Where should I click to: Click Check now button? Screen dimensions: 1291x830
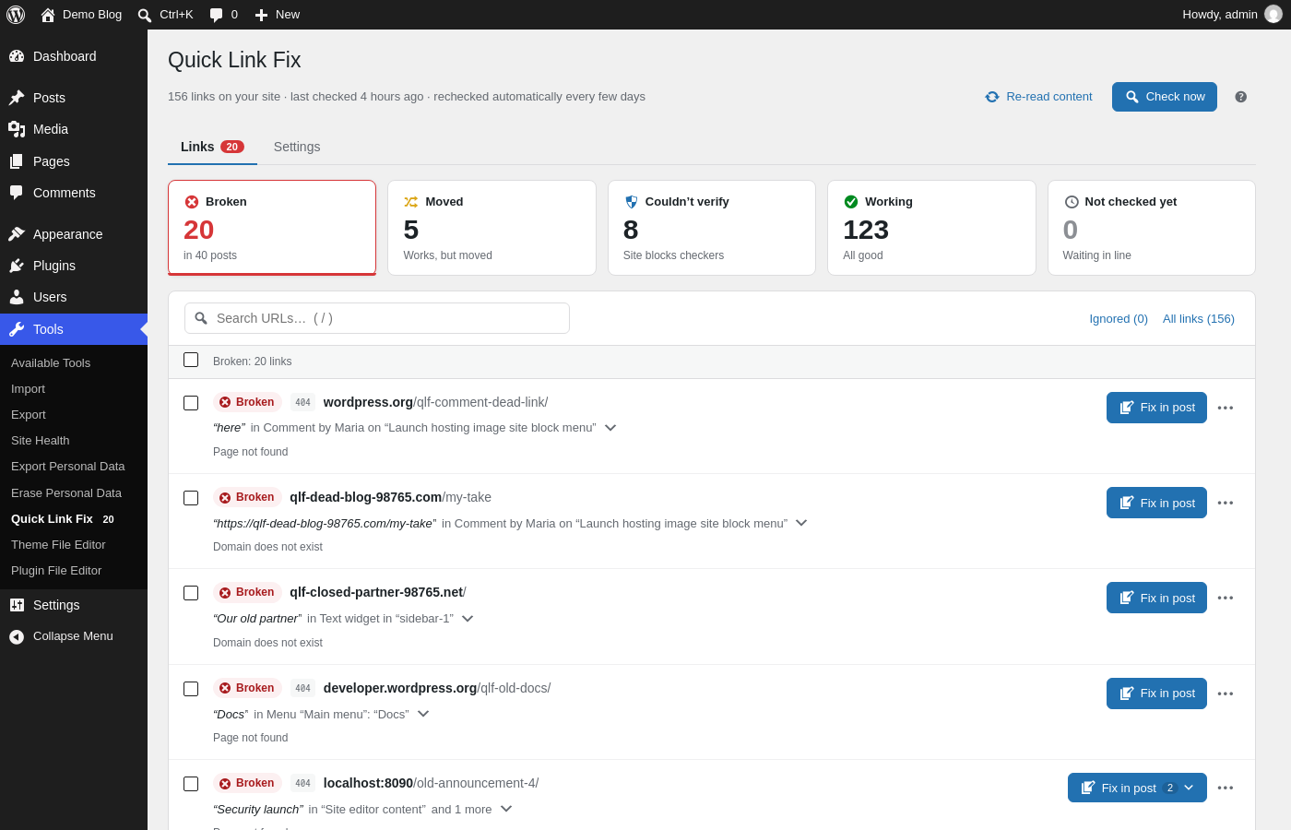(1165, 97)
